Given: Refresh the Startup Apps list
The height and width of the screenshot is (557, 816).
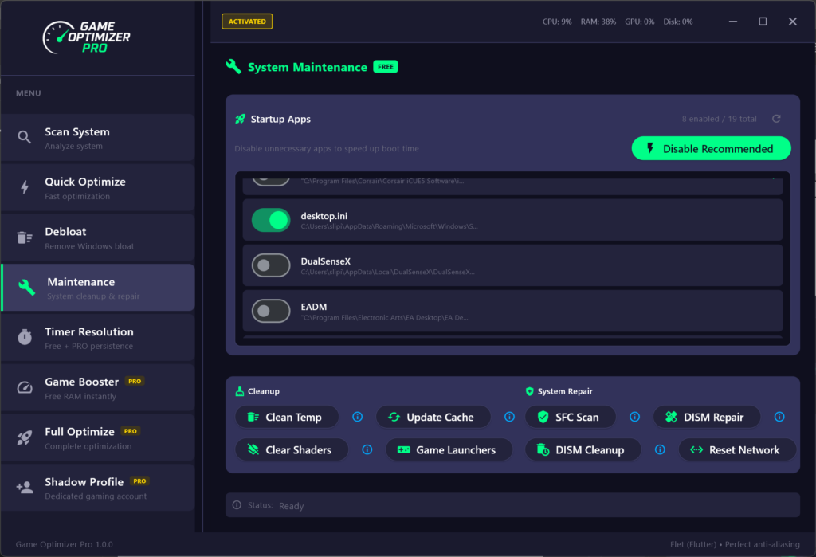Looking at the screenshot, I should tap(776, 119).
